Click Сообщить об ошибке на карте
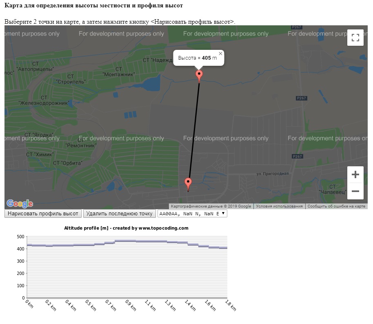The height and width of the screenshot is (324, 373). pyautogui.click(x=336, y=206)
